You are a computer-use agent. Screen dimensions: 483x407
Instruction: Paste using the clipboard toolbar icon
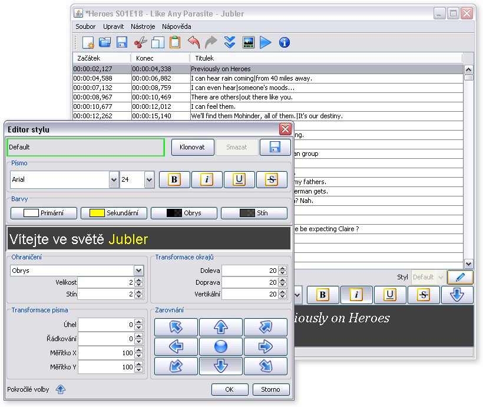(175, 42)
